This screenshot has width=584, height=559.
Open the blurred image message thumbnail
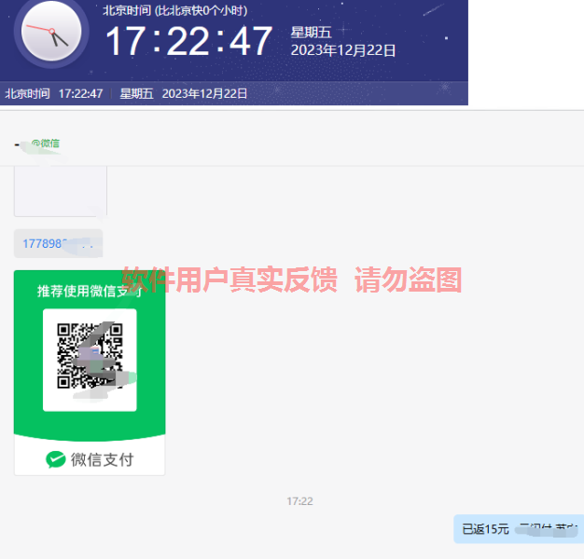(x=61, y=191)
